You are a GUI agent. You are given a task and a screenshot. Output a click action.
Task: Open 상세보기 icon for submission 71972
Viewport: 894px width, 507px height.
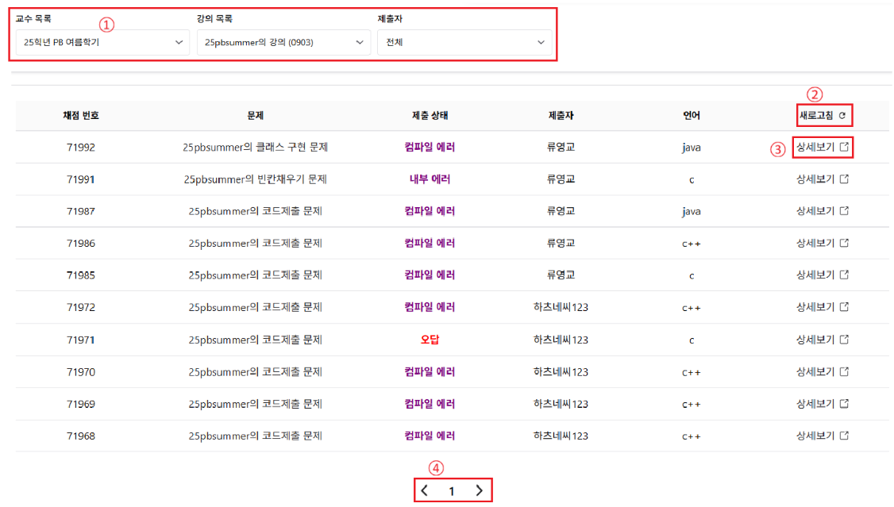(845, 306)
